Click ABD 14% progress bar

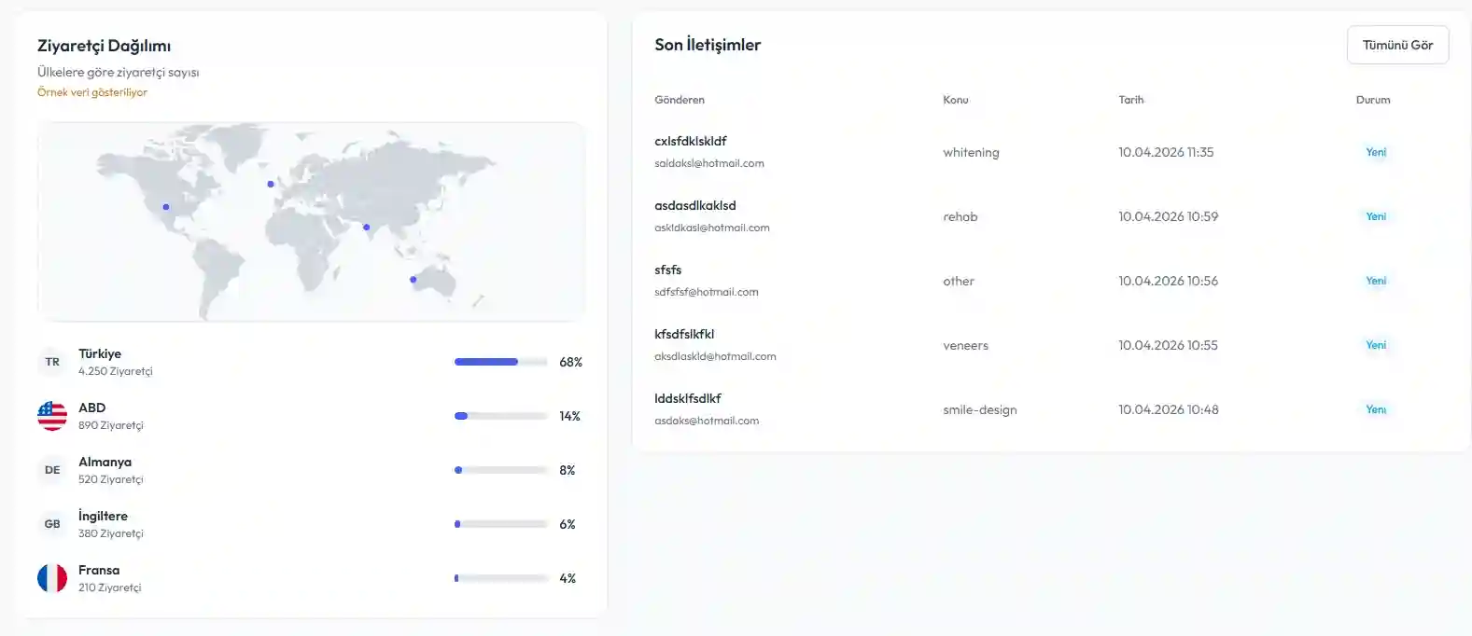(x=500, y=416)
